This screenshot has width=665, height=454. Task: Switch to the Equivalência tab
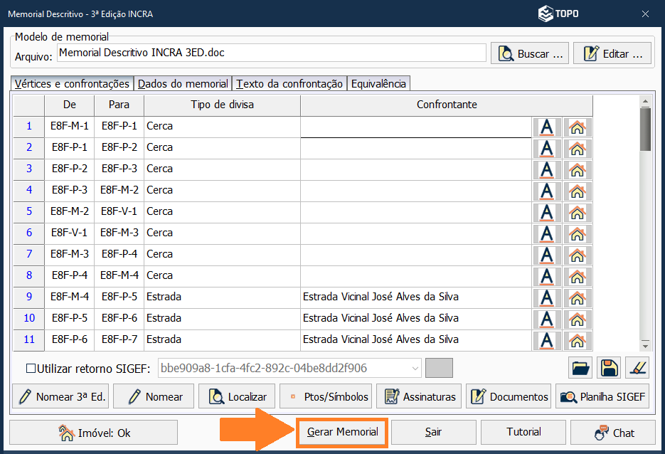378,83
